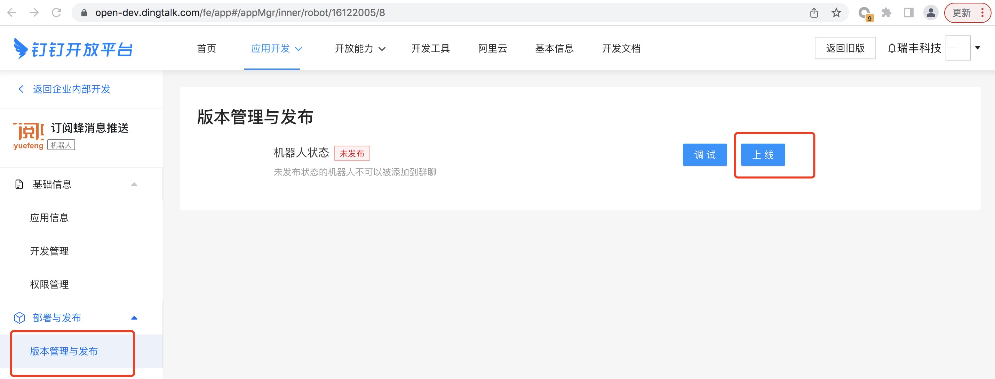
Task: Select 权限管理 in the sidebar
Action: [49, 284]
